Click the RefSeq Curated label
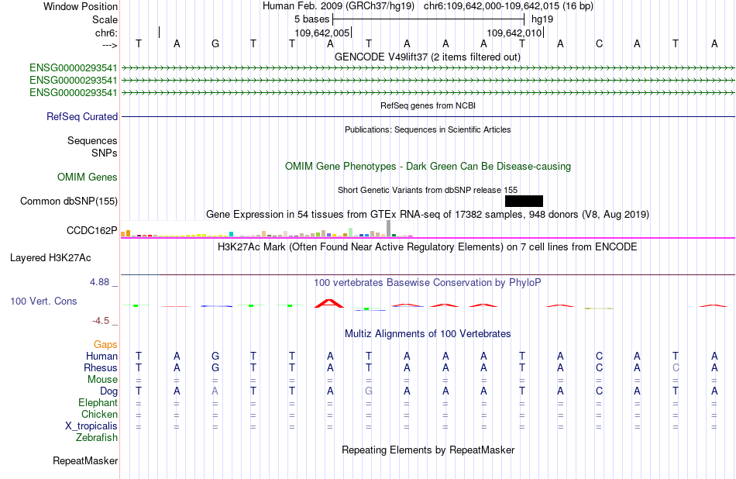The width and height of the screenshot is (736, 479). pos(82,116)
